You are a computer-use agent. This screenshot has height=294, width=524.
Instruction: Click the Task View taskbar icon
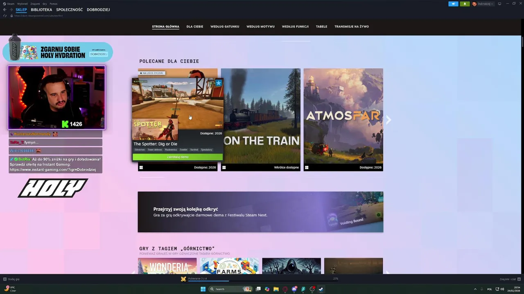point(258,289)
